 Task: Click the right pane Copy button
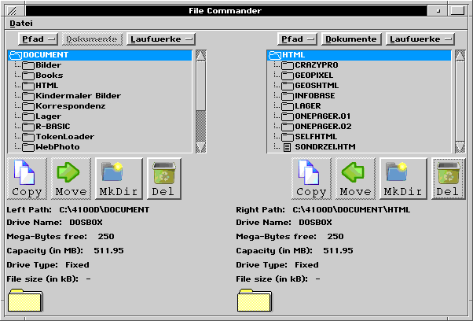(x=311, y=179)
